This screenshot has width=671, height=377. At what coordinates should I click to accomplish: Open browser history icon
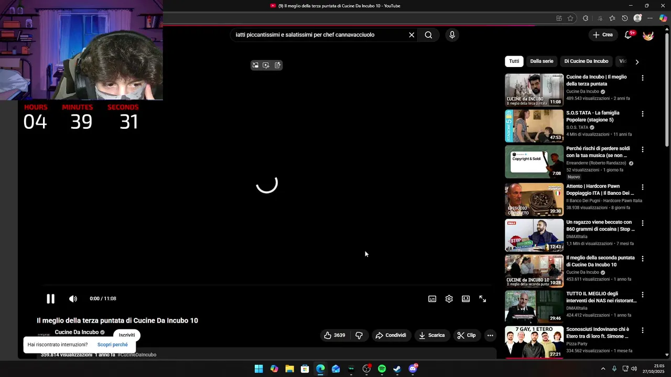[624, 18]
